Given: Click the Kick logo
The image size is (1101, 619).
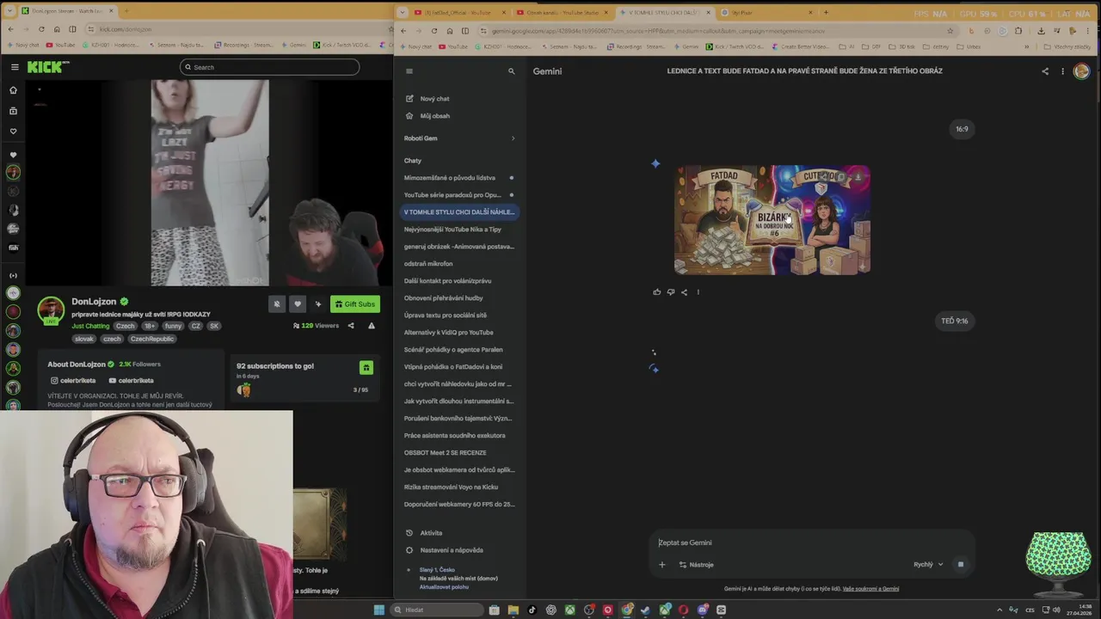Looking at the screenshot, I should coord(48,67).
